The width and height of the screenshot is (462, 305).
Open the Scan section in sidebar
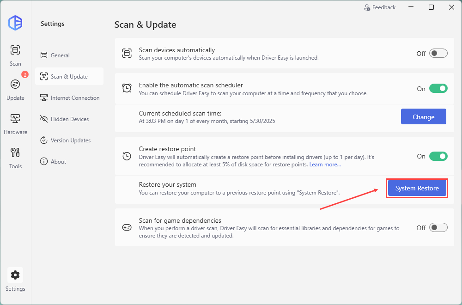[15, 55]
